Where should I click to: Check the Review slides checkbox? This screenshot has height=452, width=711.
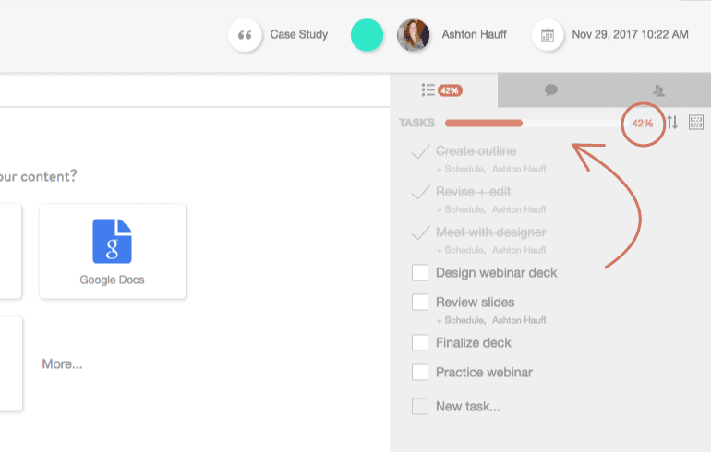pos(420,303)
